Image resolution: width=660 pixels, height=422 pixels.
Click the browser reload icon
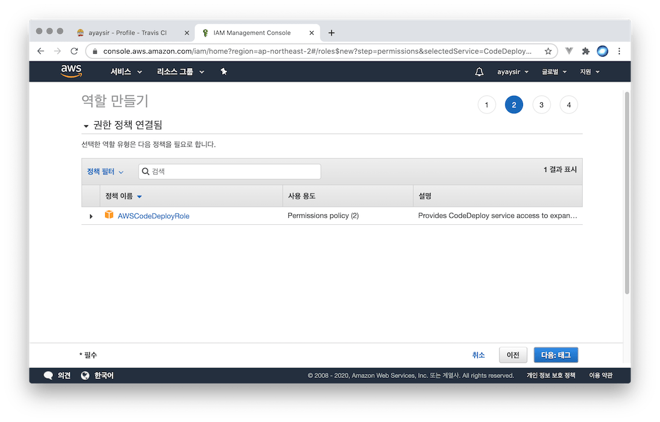(x=74, y=51)
